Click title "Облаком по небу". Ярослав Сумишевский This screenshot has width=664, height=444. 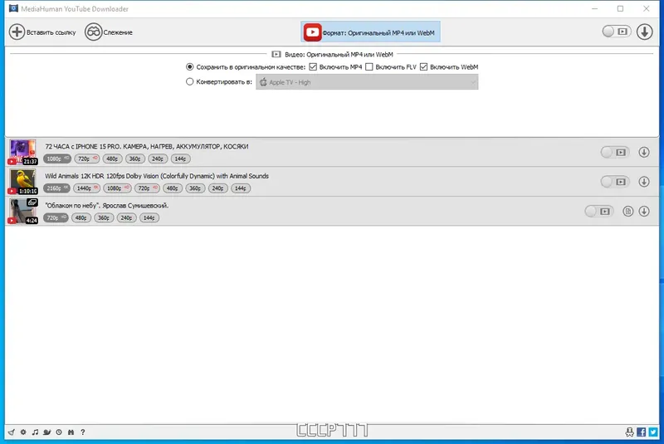tap(107, 206)
